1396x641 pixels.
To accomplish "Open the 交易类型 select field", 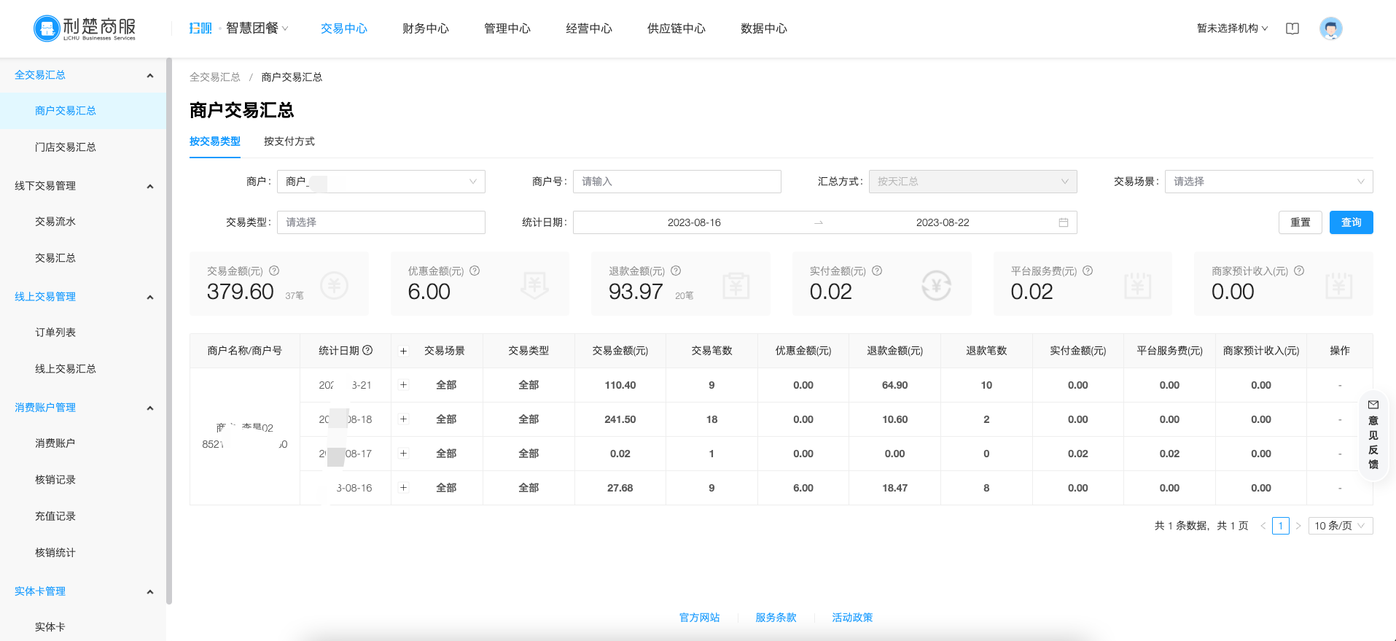I will (x=381, y=222).
